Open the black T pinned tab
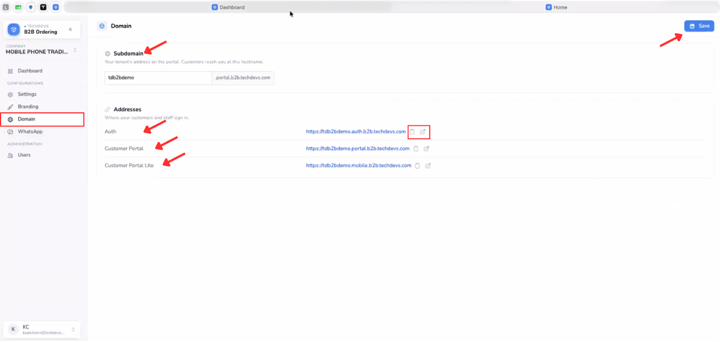The width and height of the screenshot is (720, 342). [x=43, y=7]
